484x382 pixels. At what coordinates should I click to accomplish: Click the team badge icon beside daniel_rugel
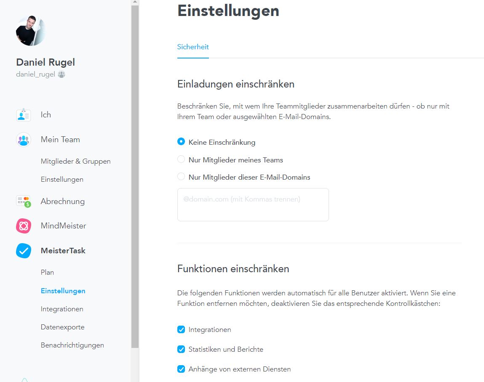[62, 74]
